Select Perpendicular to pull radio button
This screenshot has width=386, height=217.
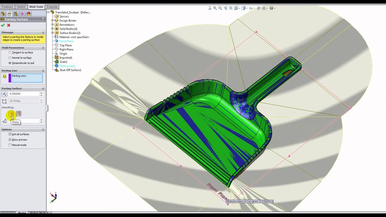coord(10,63)
